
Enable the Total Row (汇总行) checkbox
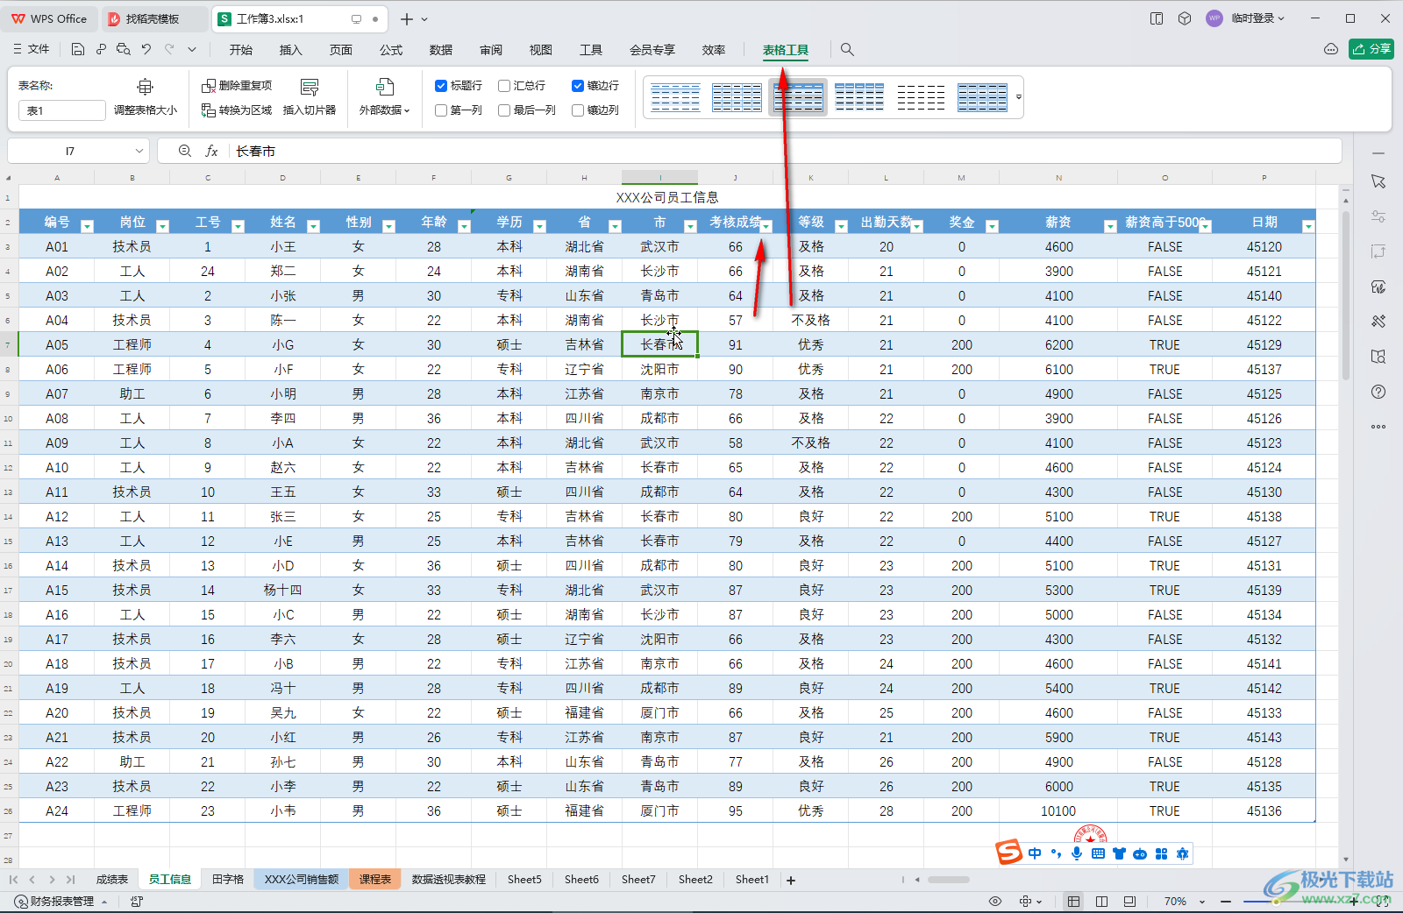point(504,86)
